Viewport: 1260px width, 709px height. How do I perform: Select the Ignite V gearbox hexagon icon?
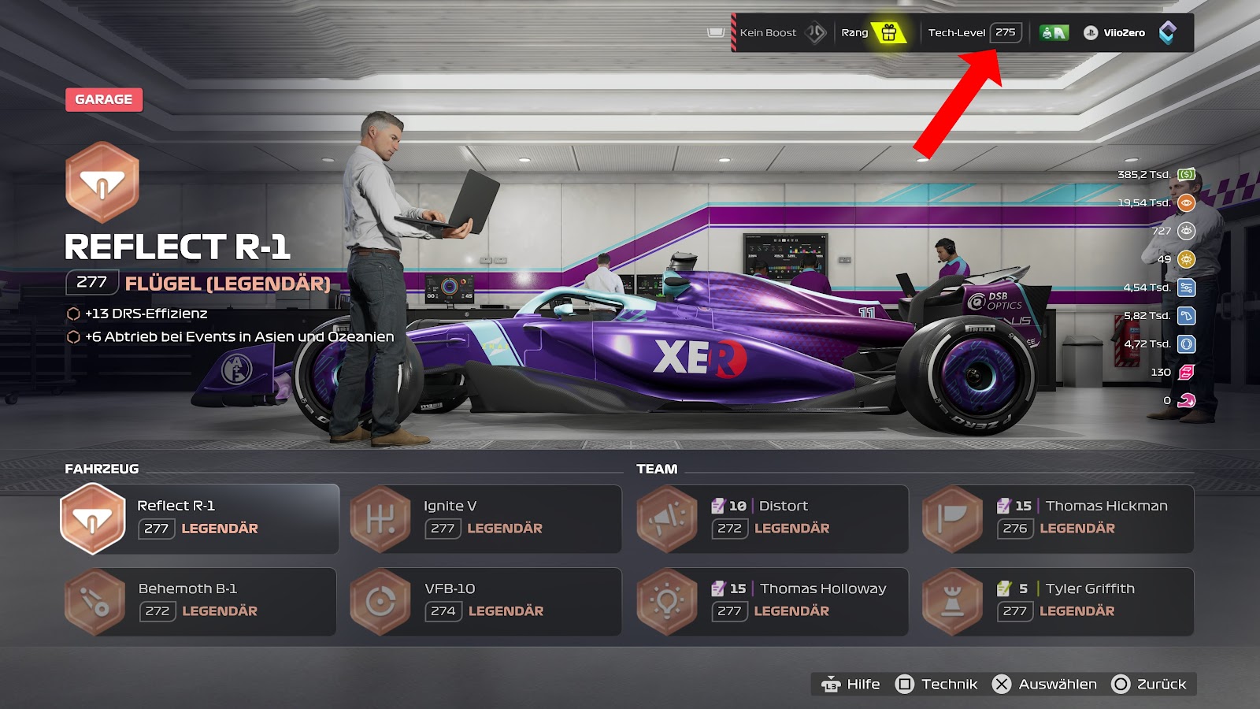pyautogui.click(x=380, y=519)
